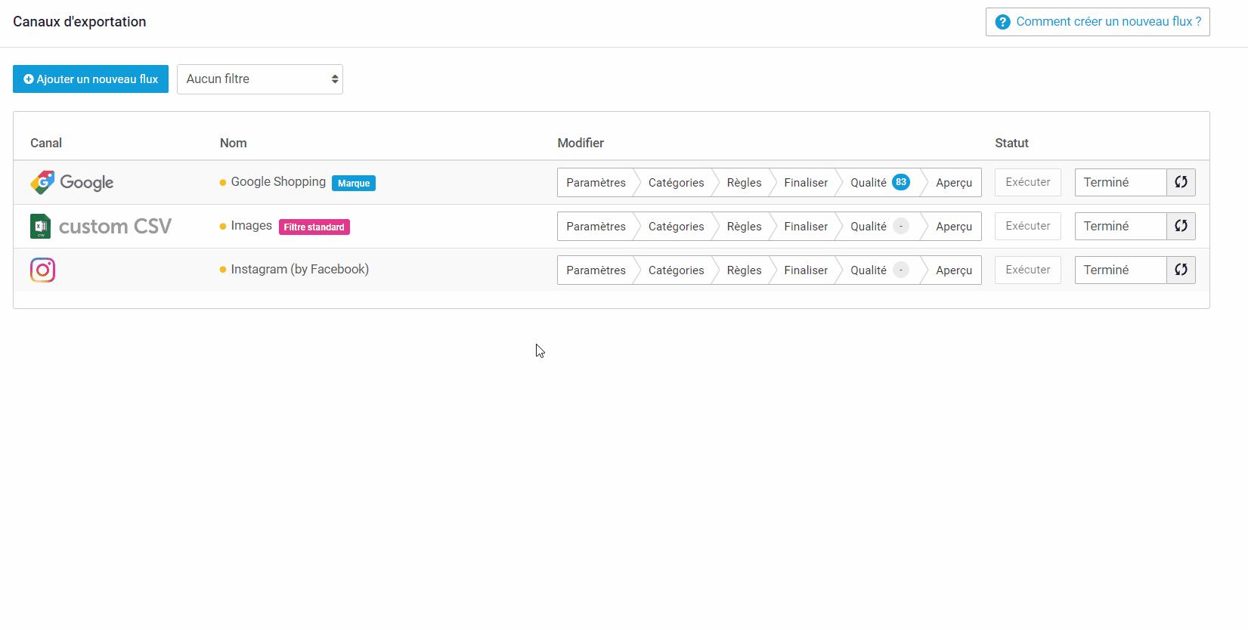Select the Images feed name
This screenshot has width=1248, height=630.
pos(251,226)
